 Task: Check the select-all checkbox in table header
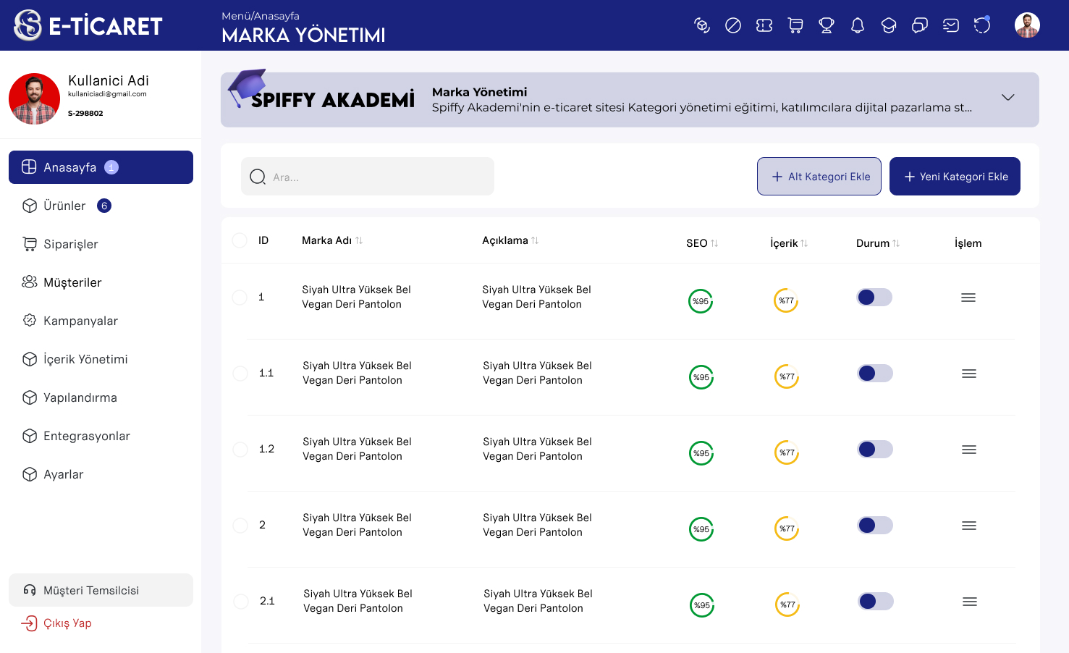(240, 240)
